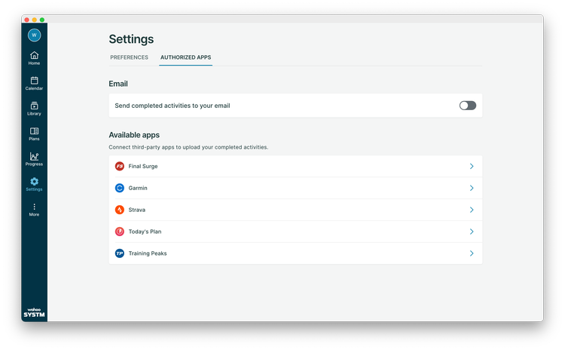Expand the Garmin chevron arrow
This screenshot has width=565, height=350.
coord(472,188)
